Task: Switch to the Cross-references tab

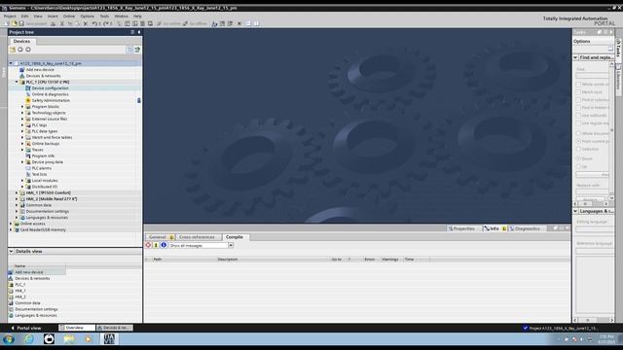Action: tap(197, 237)
